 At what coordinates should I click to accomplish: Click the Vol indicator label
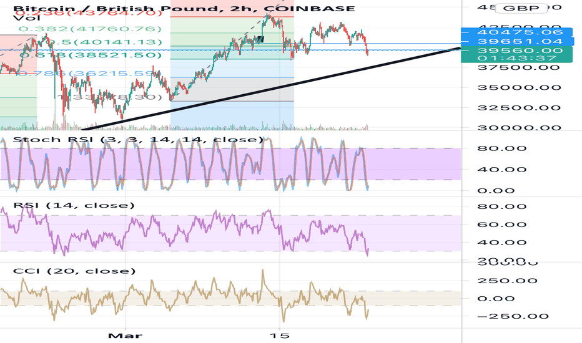pyautogui.click(x=27, y=17)
